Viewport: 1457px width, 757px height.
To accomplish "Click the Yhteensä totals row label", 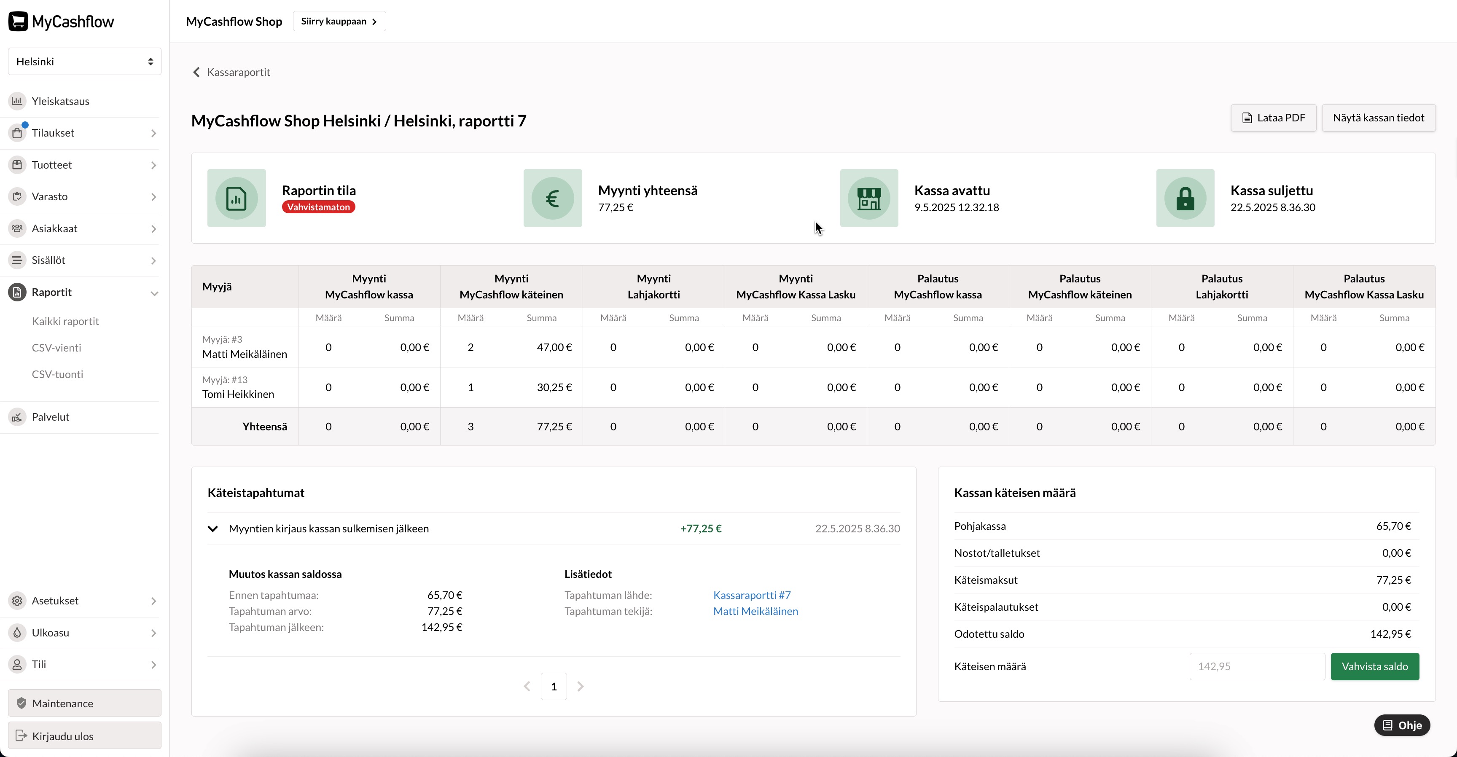I will click(x=265, y=427).
